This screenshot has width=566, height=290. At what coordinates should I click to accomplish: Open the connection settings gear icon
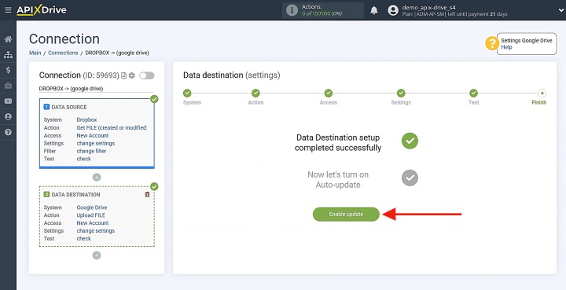click(x=132, y=75)
